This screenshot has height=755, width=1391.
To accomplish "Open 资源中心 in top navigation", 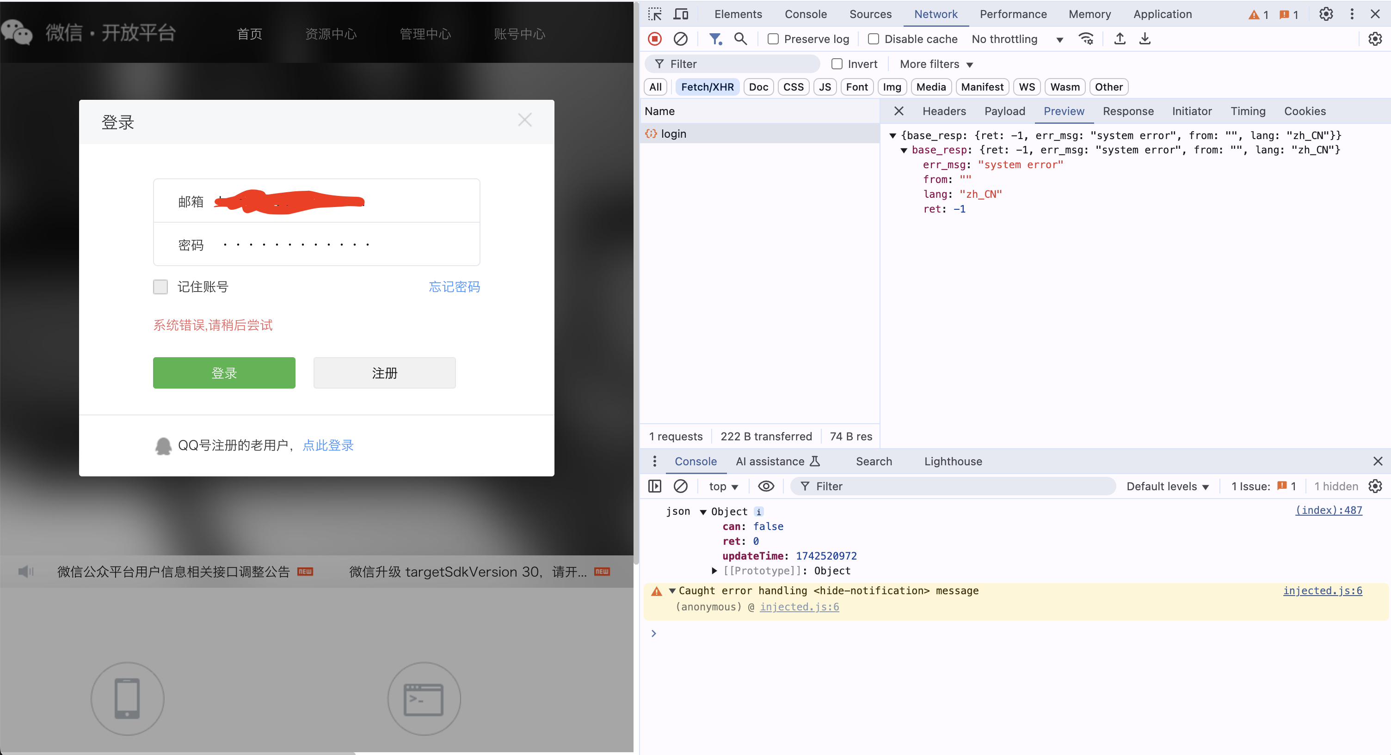I will click(x=331, y=34).
